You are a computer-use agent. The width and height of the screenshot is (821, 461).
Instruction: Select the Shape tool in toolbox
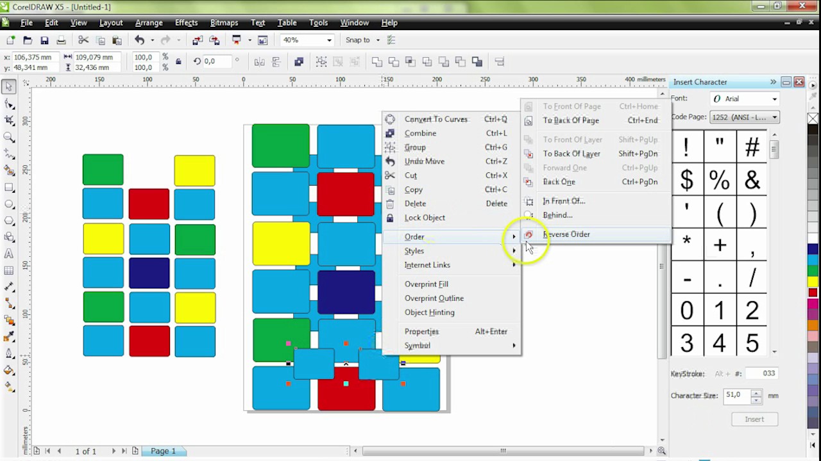9,104
